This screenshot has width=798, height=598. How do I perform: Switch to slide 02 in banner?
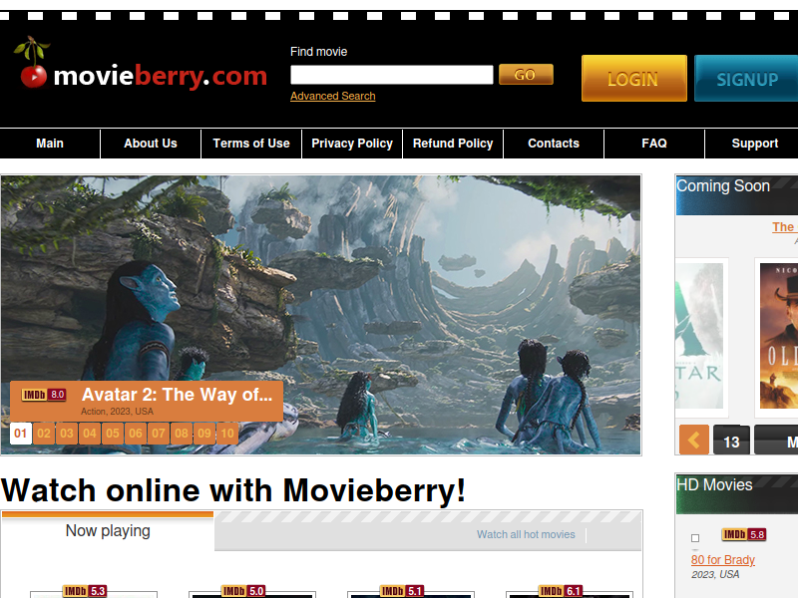click(44, 434)
